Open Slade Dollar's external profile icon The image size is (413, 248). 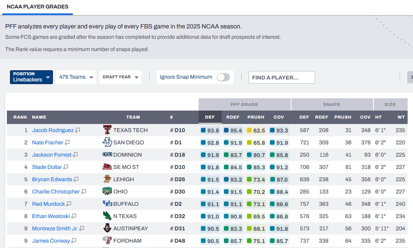click(66, 167)
